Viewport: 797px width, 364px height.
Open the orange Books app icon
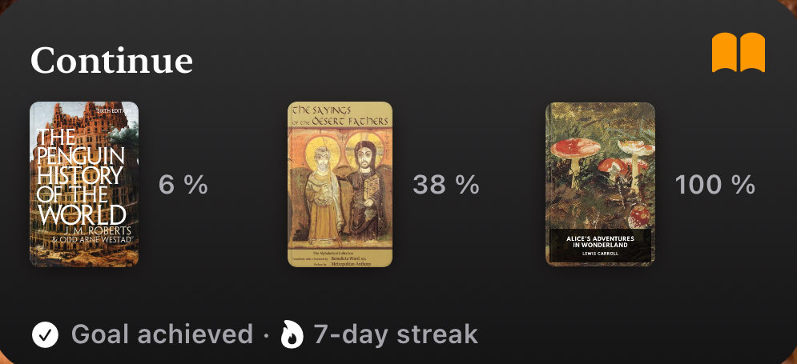[x=738, y=53]
